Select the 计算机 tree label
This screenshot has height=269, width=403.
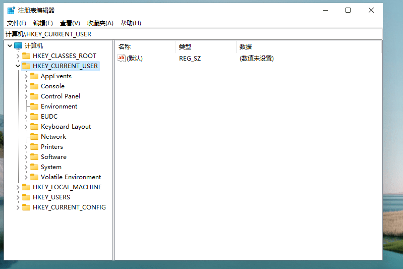click(34, 46)
